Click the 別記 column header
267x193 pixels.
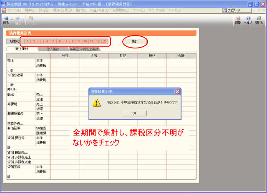pos(123,56)
